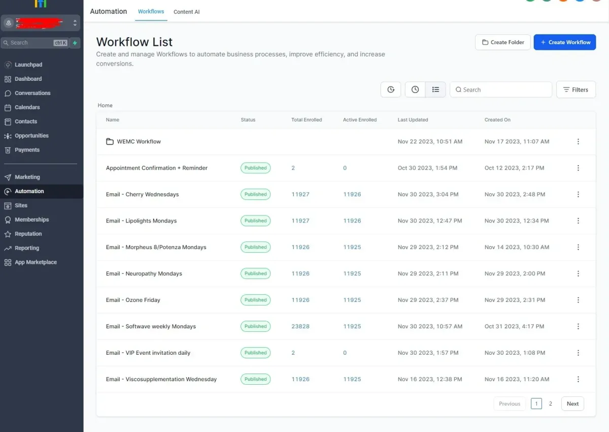Switch to the Workflows tab
609x432 pixels.
click(x=151, y=11)
